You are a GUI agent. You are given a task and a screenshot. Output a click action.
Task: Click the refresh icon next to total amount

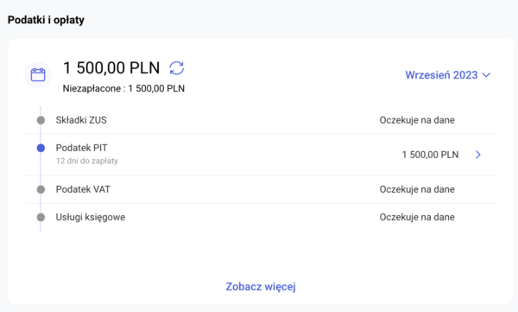point(177,68)
